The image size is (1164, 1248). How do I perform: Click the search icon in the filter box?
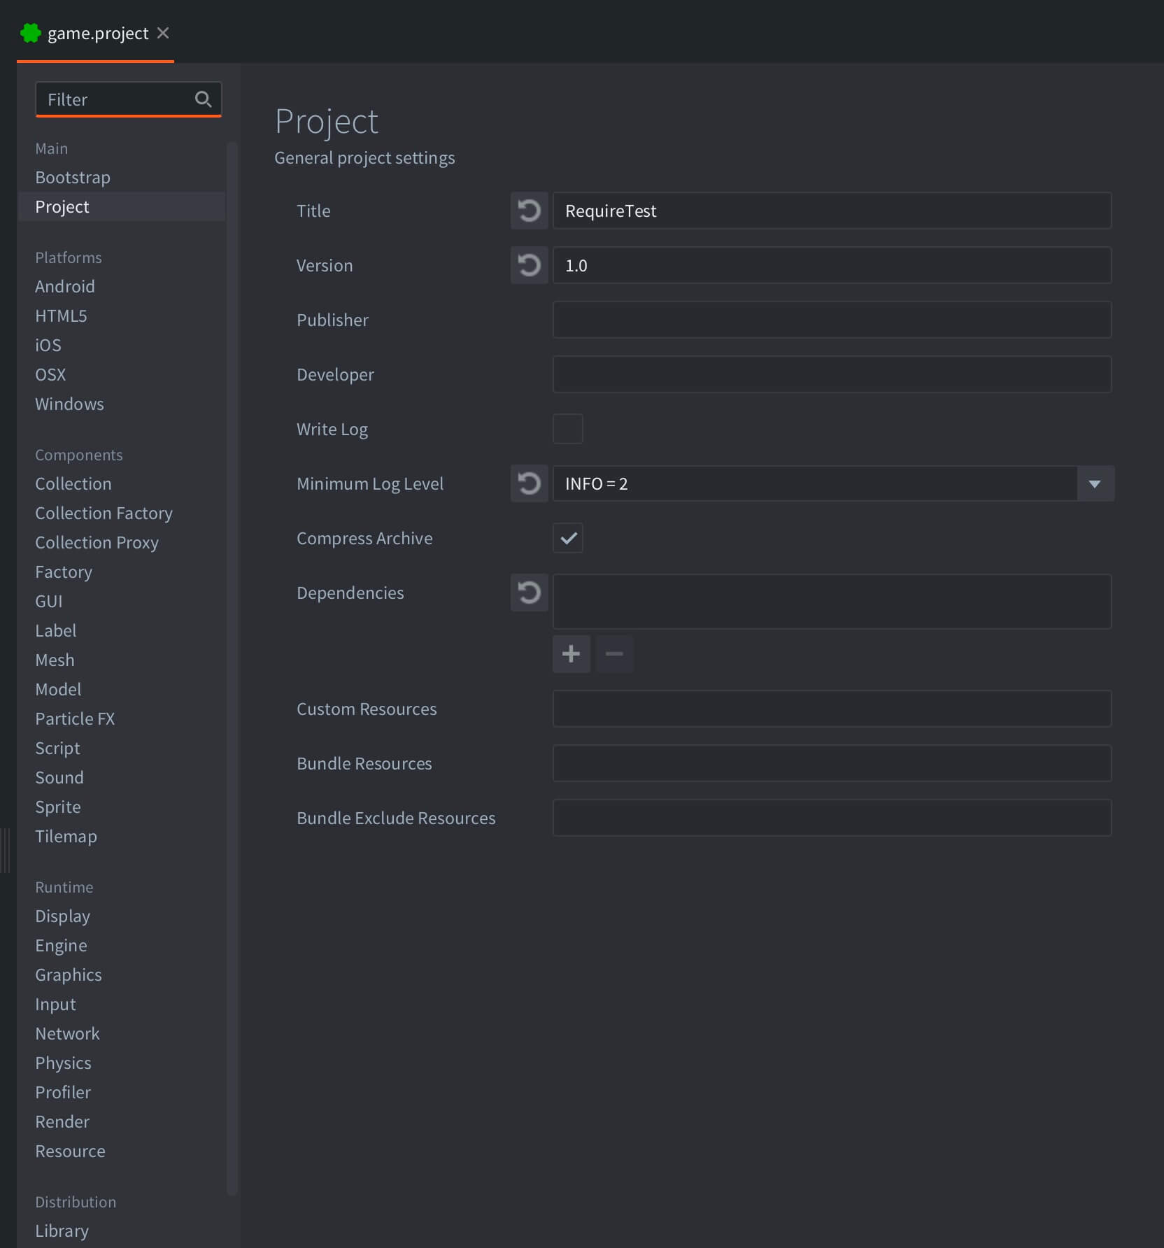(204, 99)
